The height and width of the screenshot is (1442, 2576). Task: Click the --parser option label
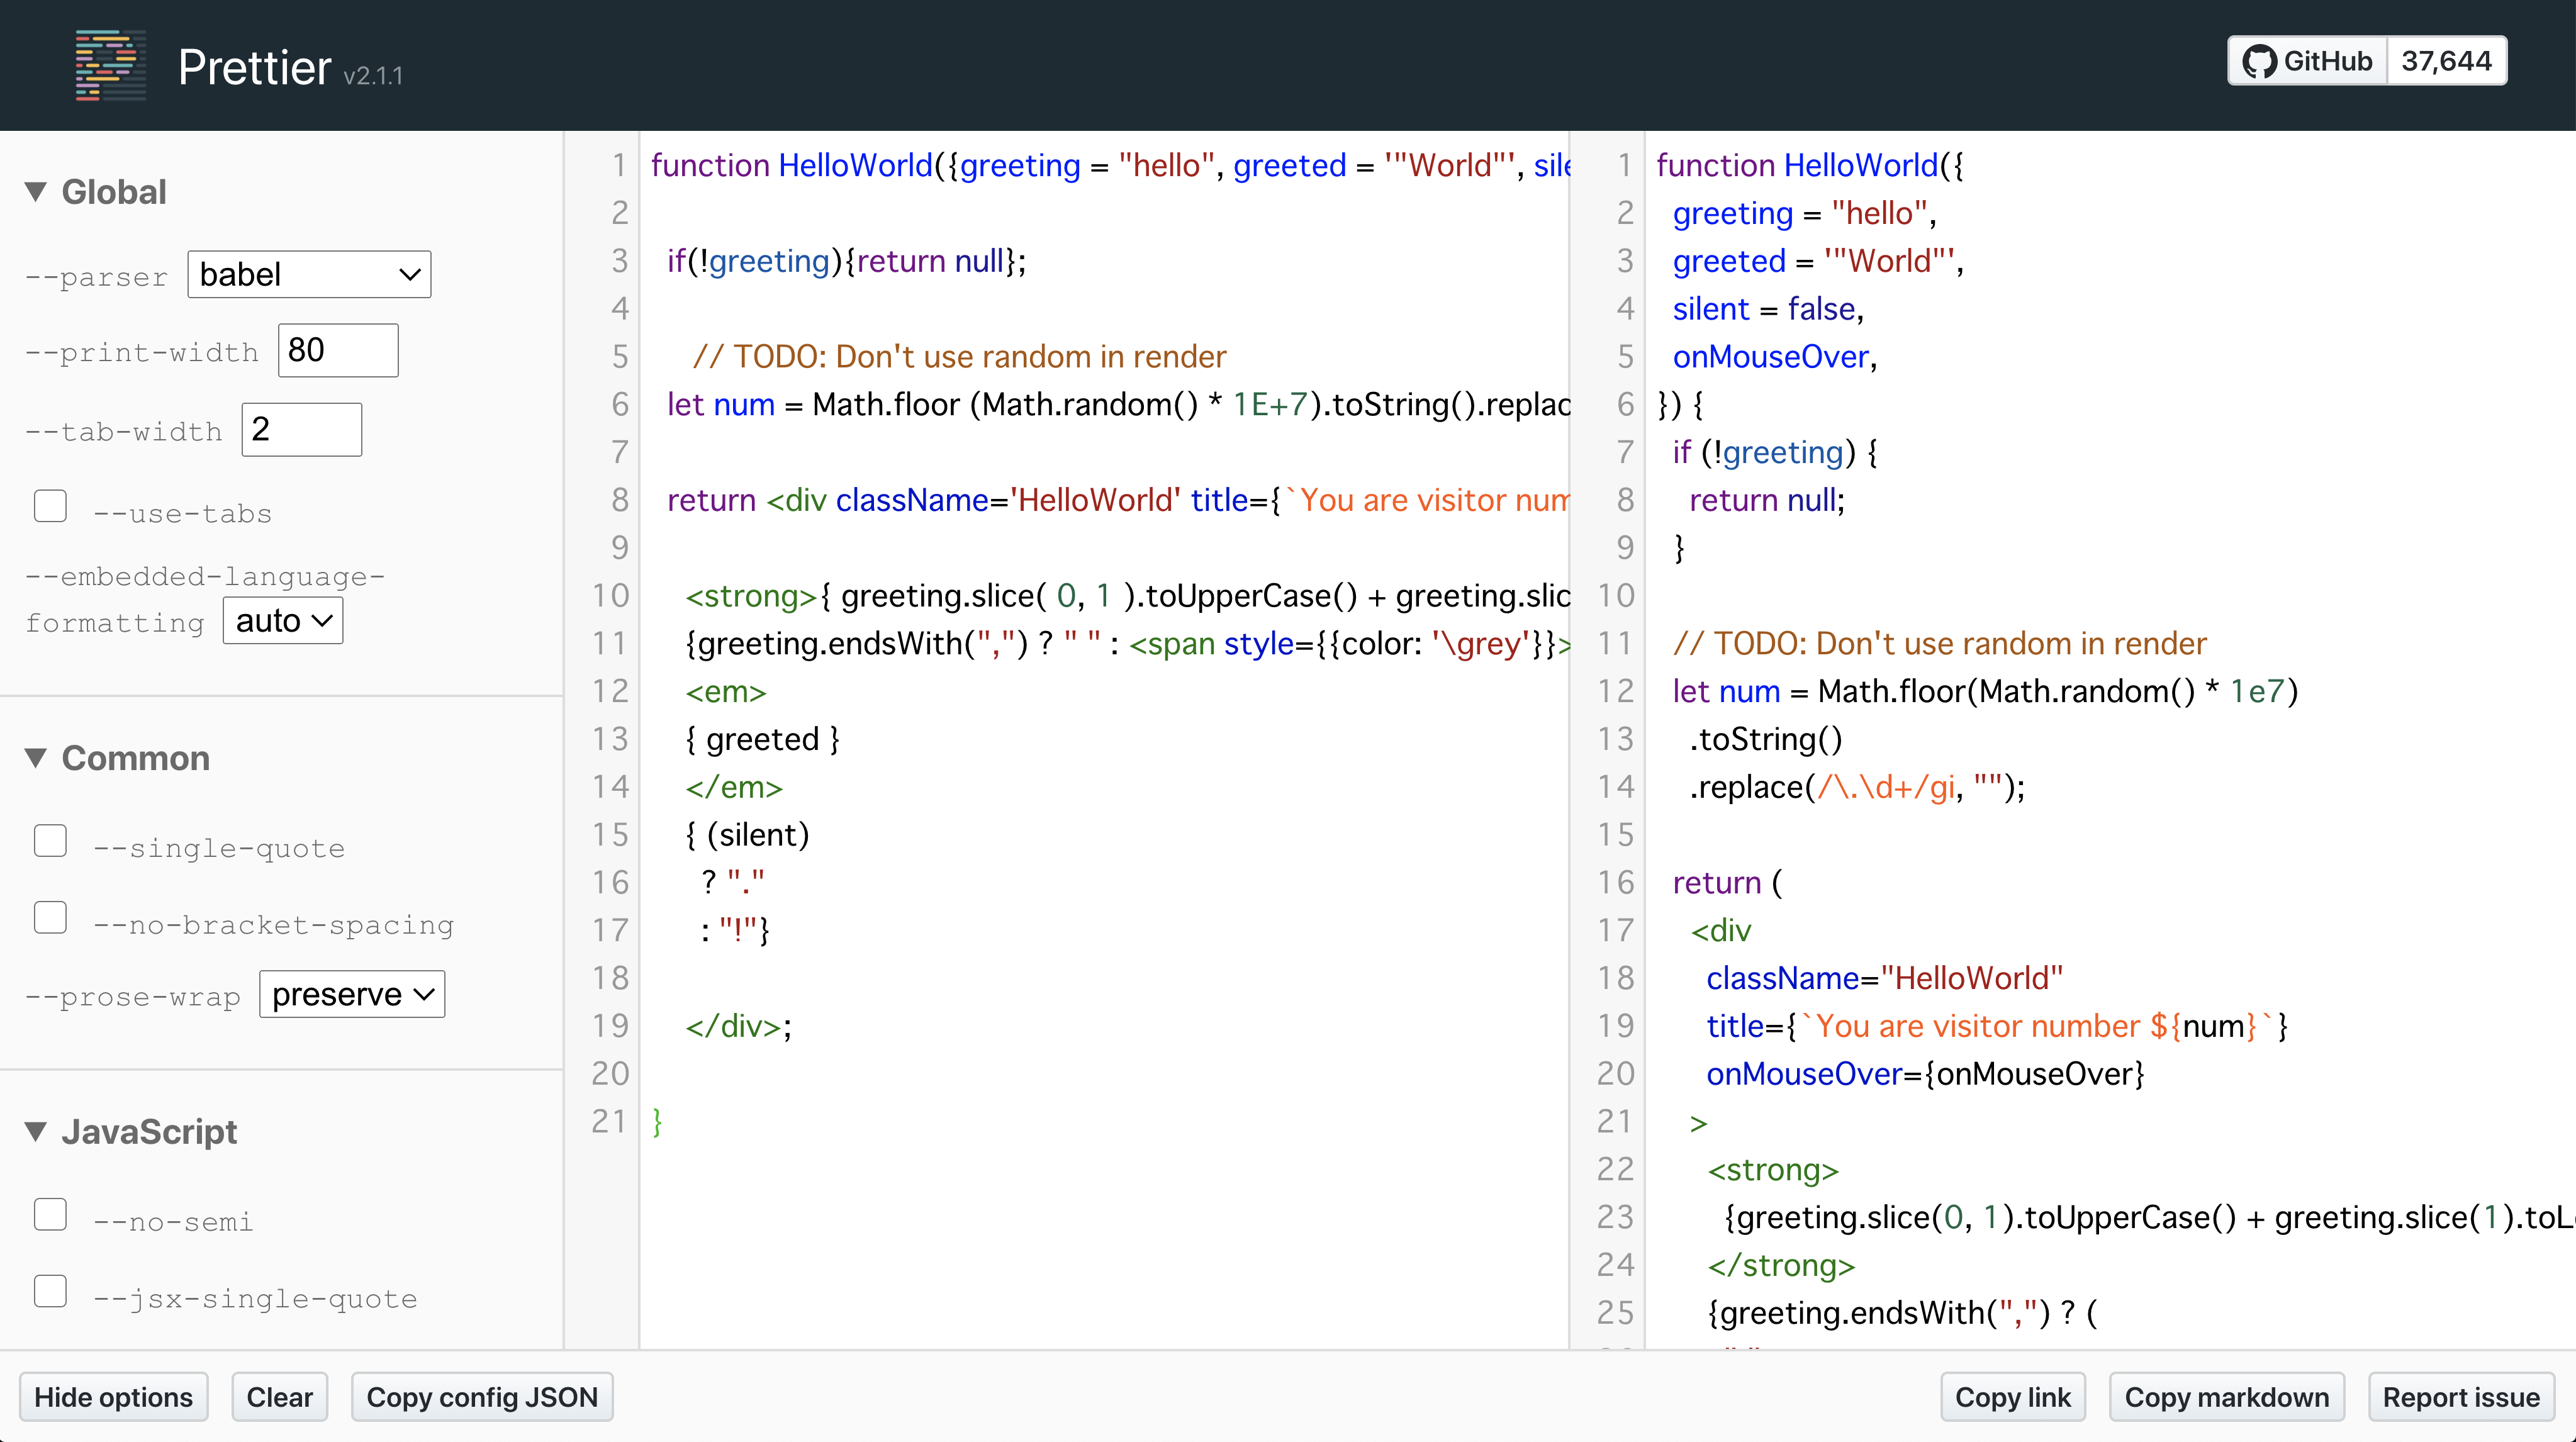[x=97, y=277]
